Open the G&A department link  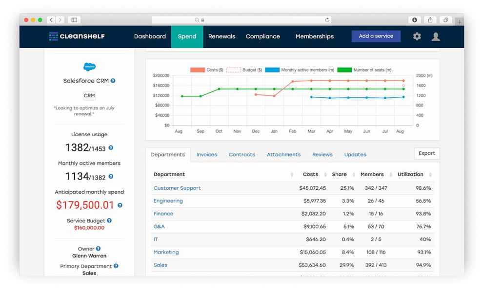[x=159, y=227]
